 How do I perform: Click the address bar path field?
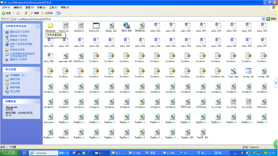[x=136, y=19]
